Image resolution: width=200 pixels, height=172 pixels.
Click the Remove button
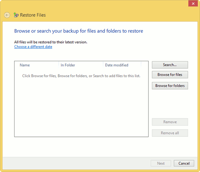pos(170,122)
